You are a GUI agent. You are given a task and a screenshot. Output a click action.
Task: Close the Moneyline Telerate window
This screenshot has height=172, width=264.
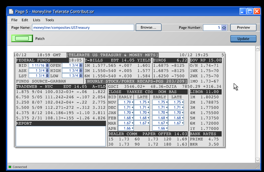(257, 12)
